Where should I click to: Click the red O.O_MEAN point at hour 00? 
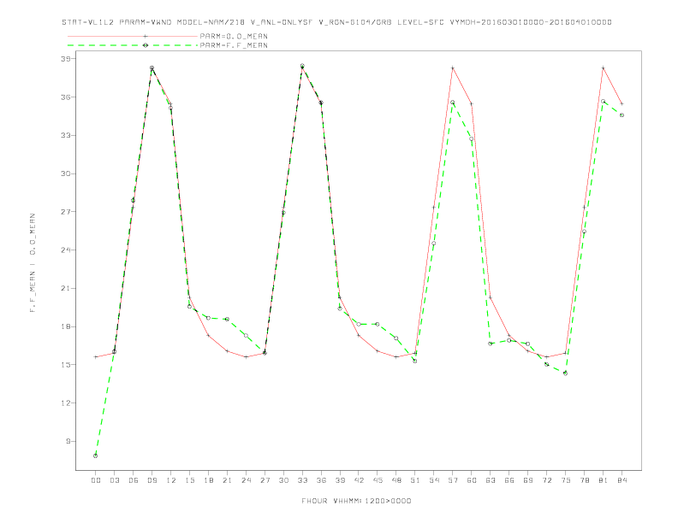coord(96,357)
